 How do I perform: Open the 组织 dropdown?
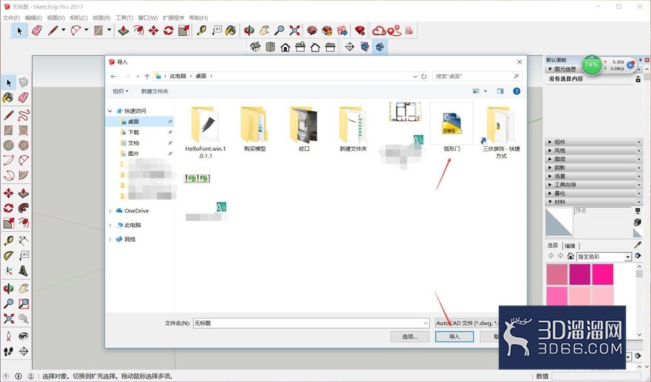click(x=120, y=91)
